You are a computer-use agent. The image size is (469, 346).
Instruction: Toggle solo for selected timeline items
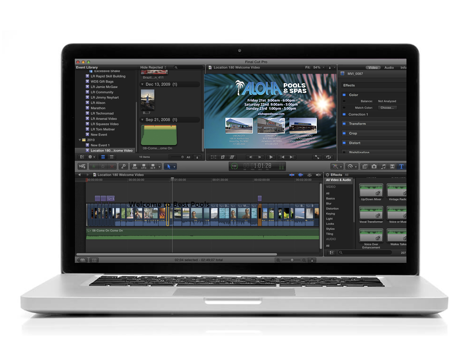[x=310, y=175]
